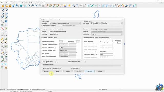
Task: Click the 'Помощь' button in dialog
Action: 100,71
